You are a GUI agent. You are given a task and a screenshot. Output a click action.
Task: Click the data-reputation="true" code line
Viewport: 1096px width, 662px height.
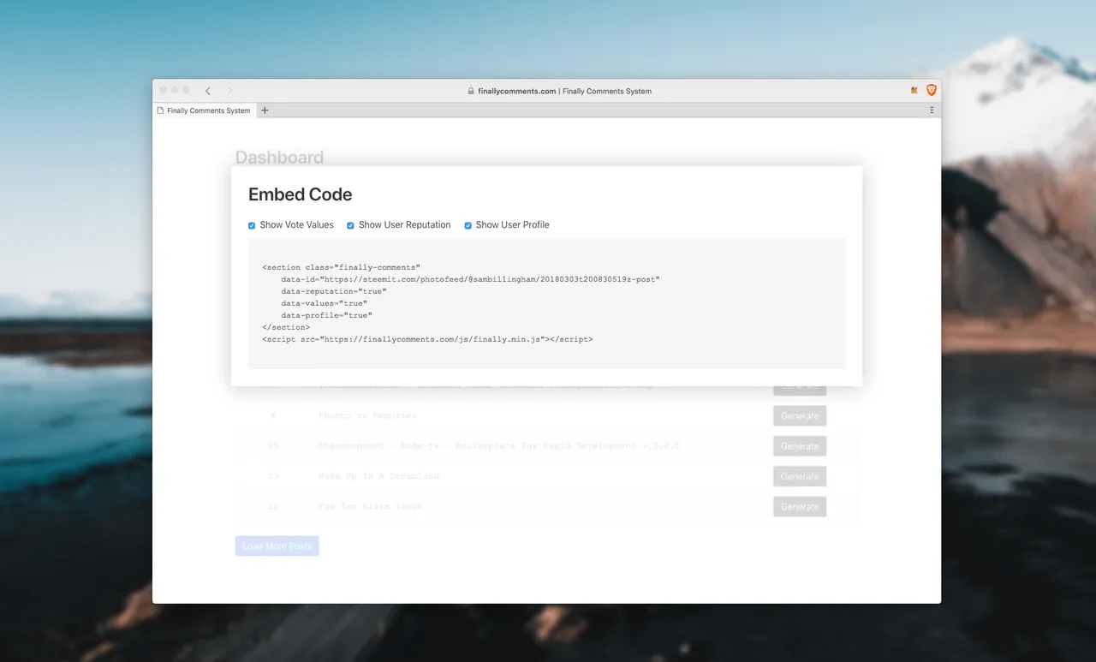(333, 291)
